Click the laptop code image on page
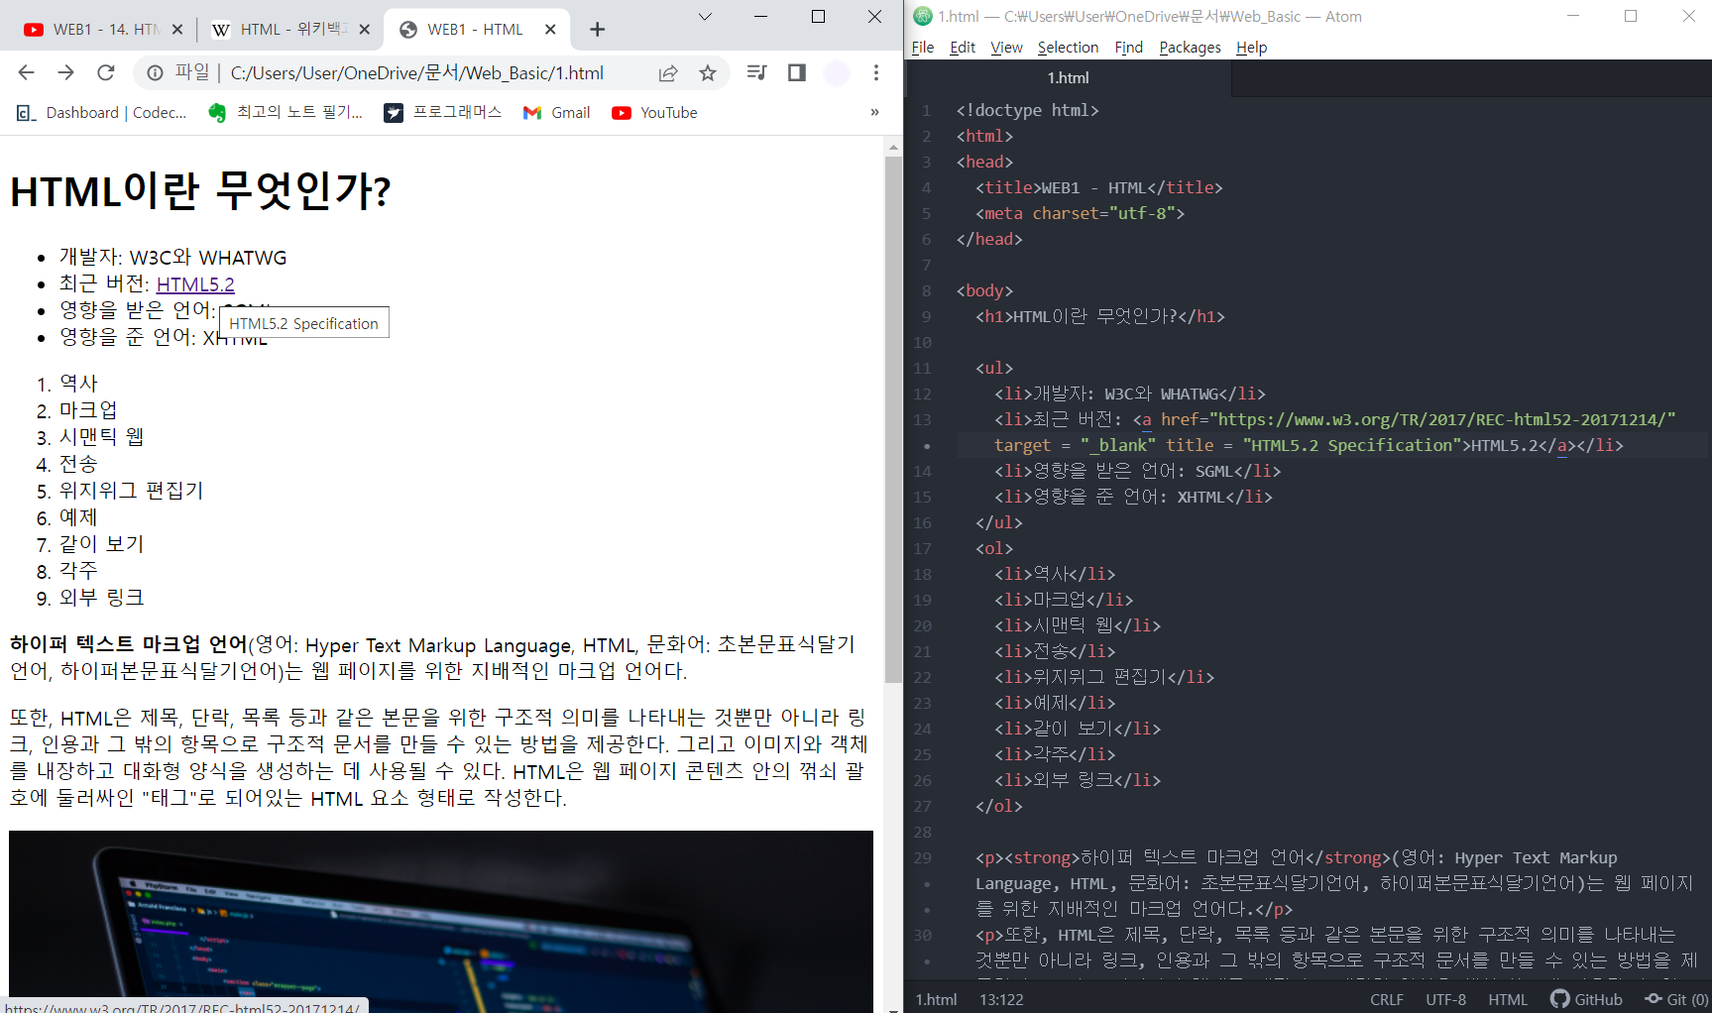This screenshot has width=1712, height=1013. [x=441, y=913]
